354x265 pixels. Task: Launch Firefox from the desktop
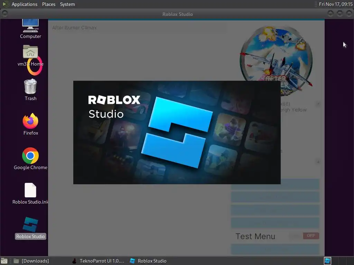coord(30,124)
